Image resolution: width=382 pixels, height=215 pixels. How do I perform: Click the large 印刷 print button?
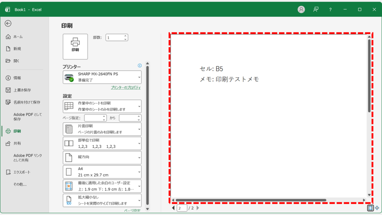75,47
